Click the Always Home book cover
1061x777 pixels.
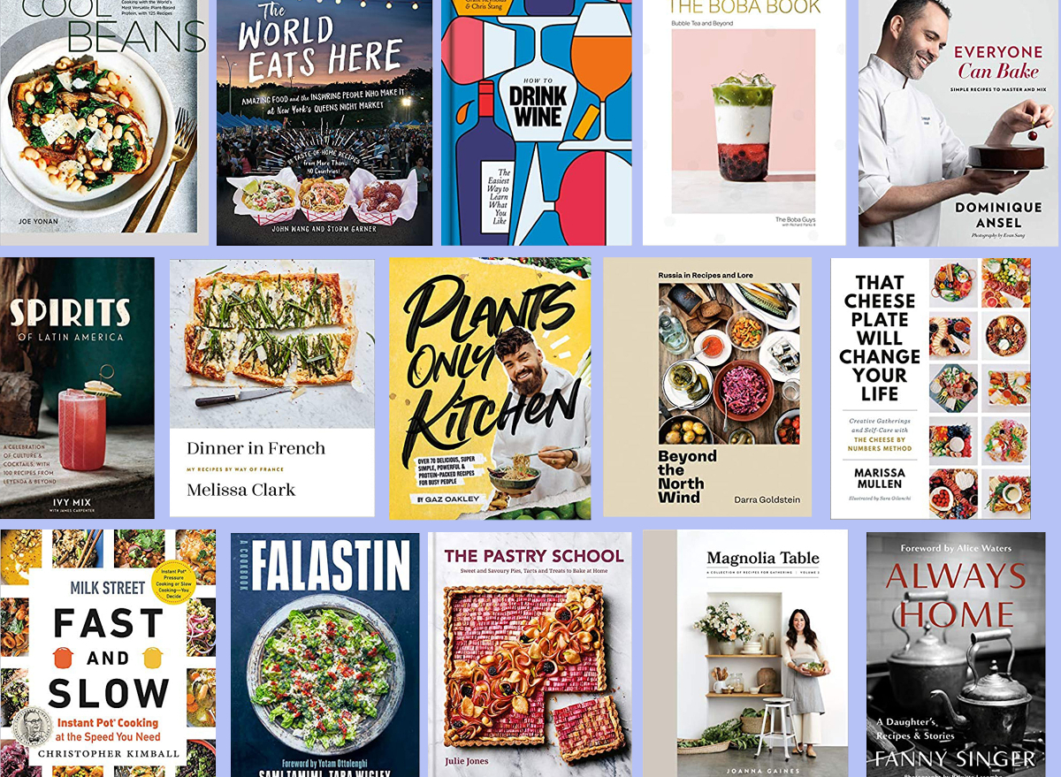(956, 654)
